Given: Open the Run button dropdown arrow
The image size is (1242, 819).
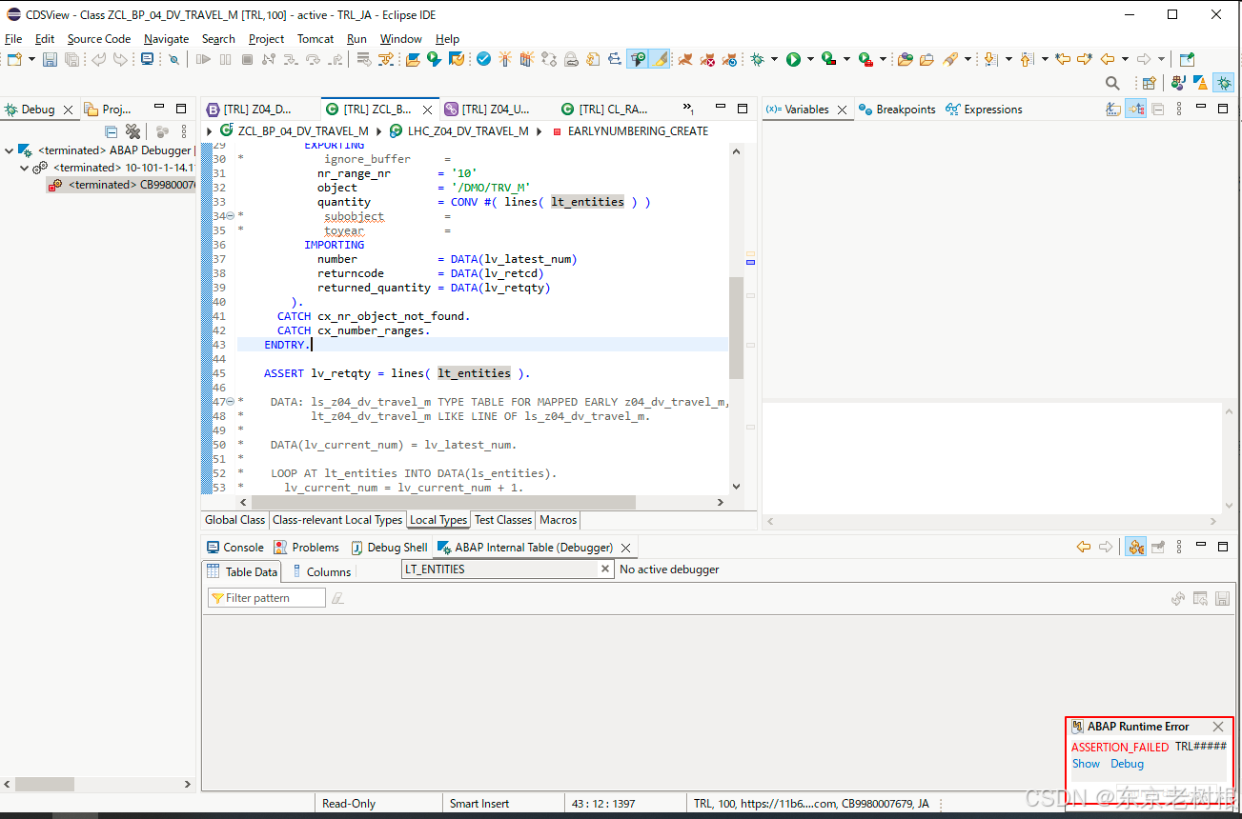Looking at the screenshot, I should coord(810,59).
